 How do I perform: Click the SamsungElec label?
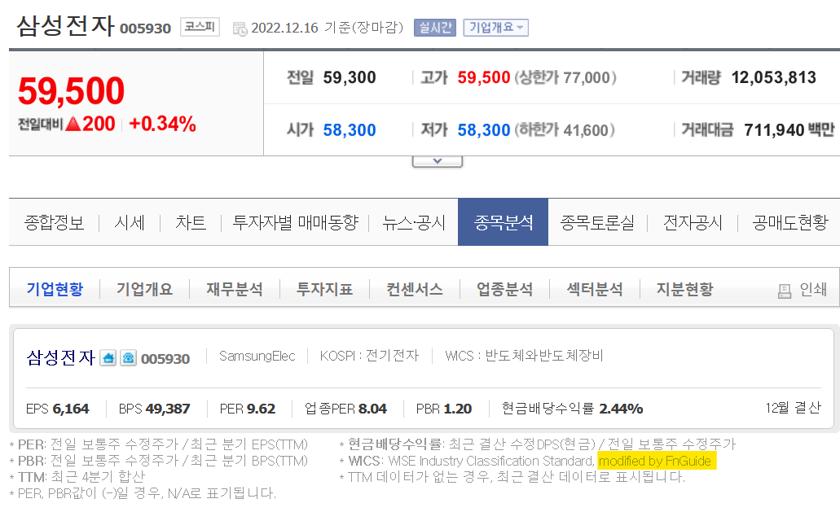(257, 356)
